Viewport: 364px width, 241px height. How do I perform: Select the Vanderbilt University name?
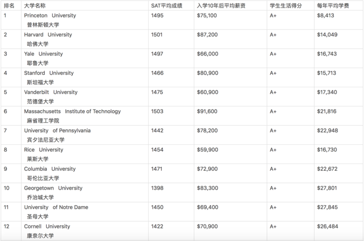click(50, 92)
